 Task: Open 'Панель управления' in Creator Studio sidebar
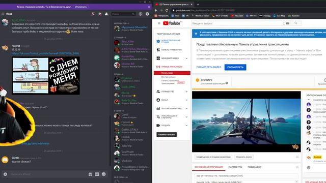172,50
